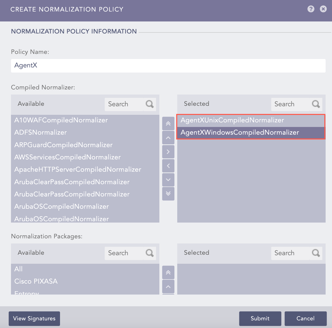Select AgentXUnixCompiledNormalizer in the Selected list

pyautogui.click(x=232, y=120)
